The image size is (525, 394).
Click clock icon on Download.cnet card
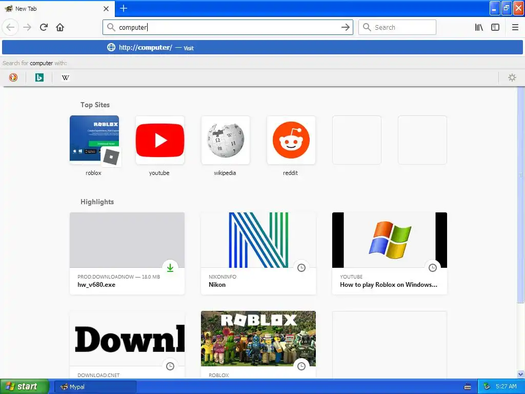[x=170, y=366]
